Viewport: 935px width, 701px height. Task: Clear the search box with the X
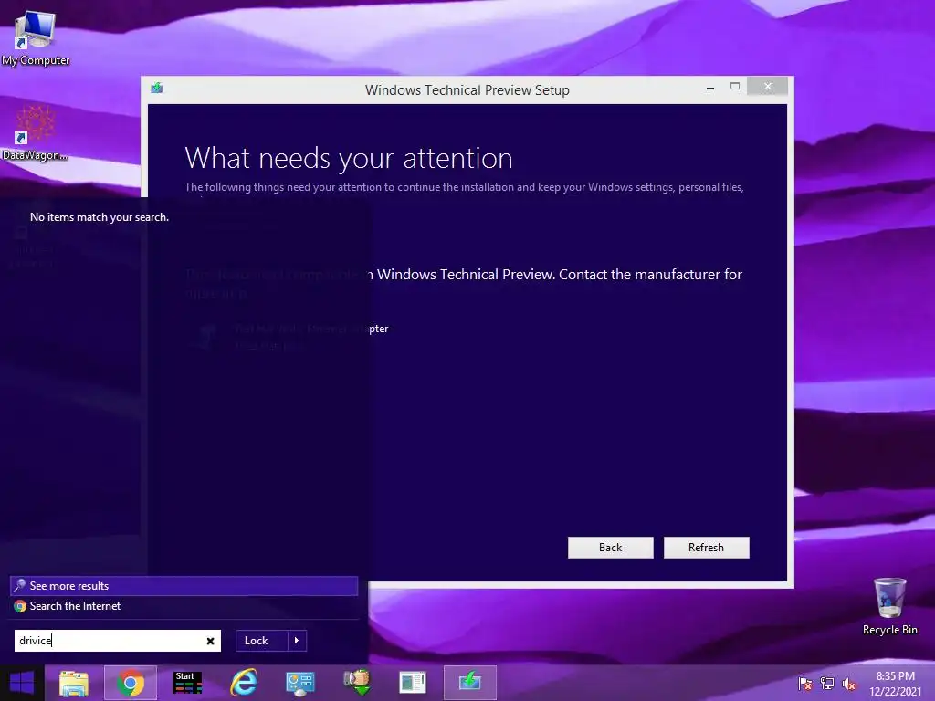[211, 642]
